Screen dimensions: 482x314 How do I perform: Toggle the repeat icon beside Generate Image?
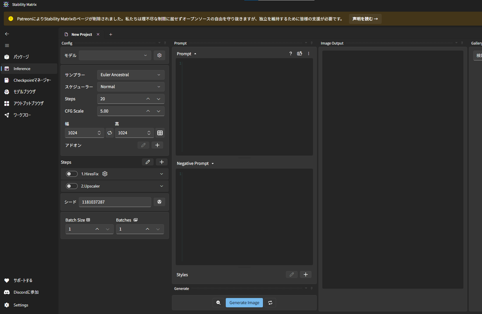(x=270, y=303)
